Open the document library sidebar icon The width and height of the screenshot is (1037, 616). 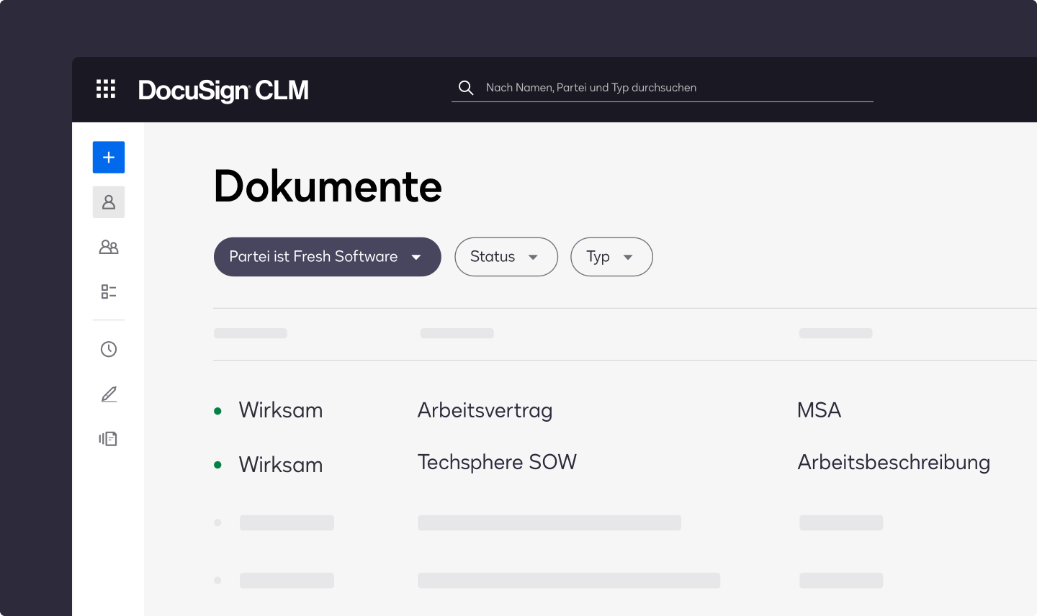point(109,439)
